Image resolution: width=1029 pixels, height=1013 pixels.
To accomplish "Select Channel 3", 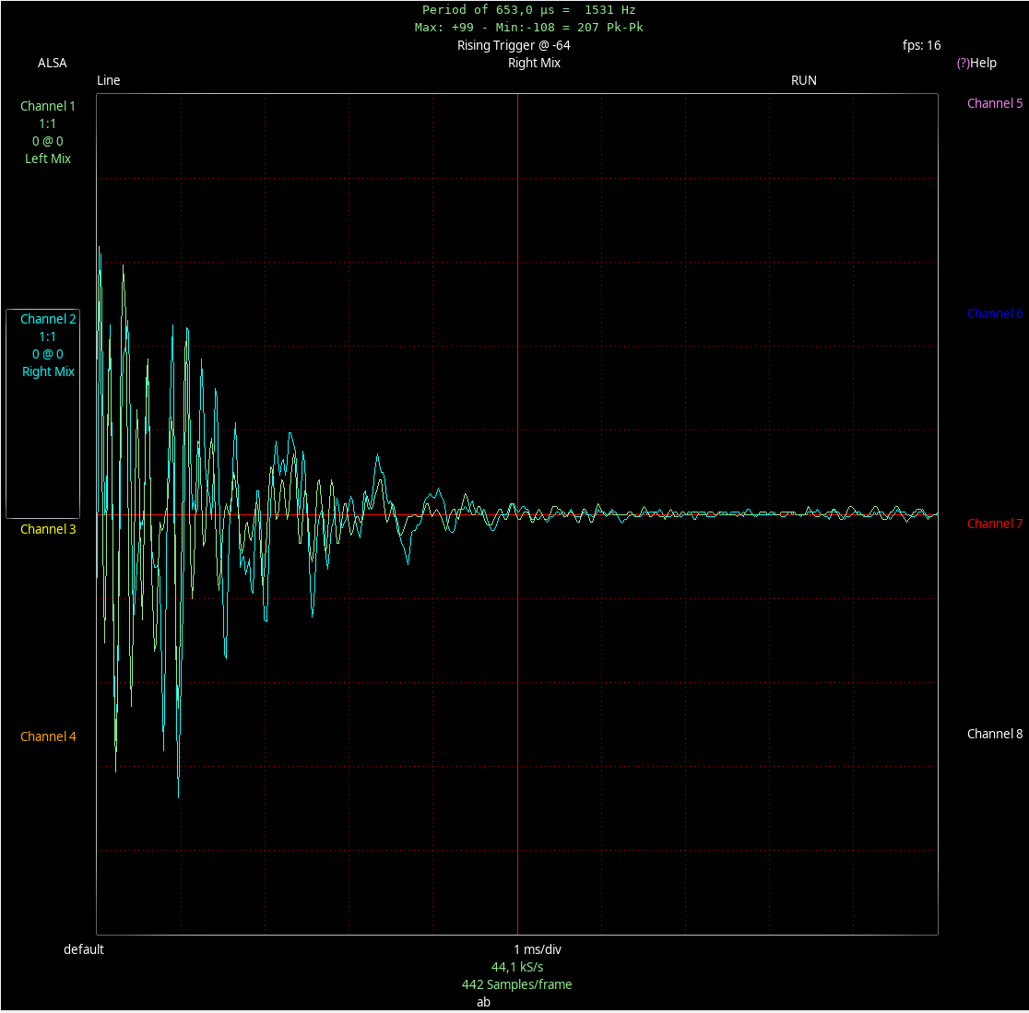I will 48,529.
